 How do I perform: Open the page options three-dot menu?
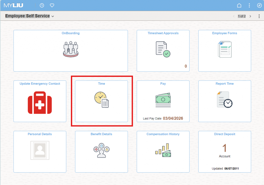coord(259,16)
